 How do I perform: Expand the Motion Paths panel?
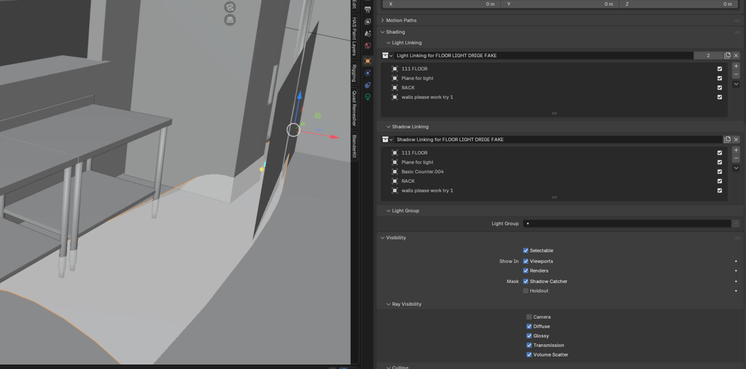[x=382, y=20]
